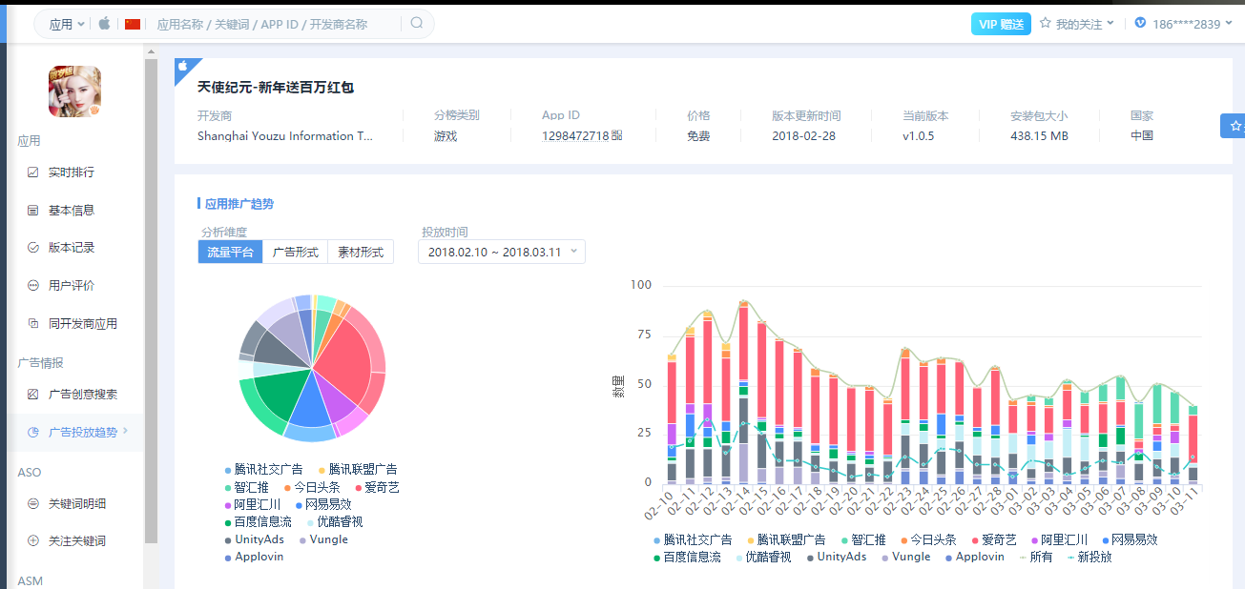Click the blue star favorite button at right edge
This screenshot has width=1245, height=589.
coord(1233,126)
